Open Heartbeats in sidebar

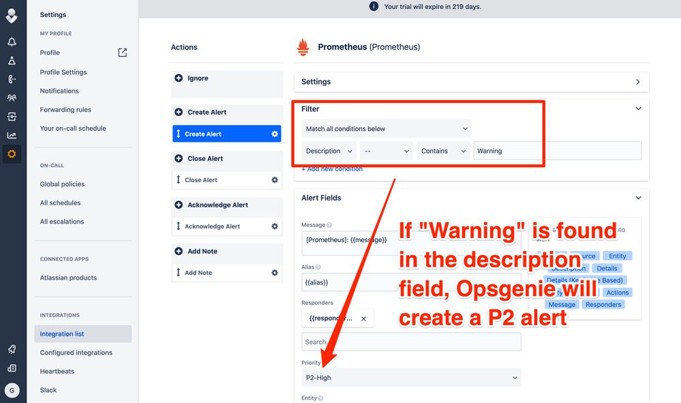(57, 372)
